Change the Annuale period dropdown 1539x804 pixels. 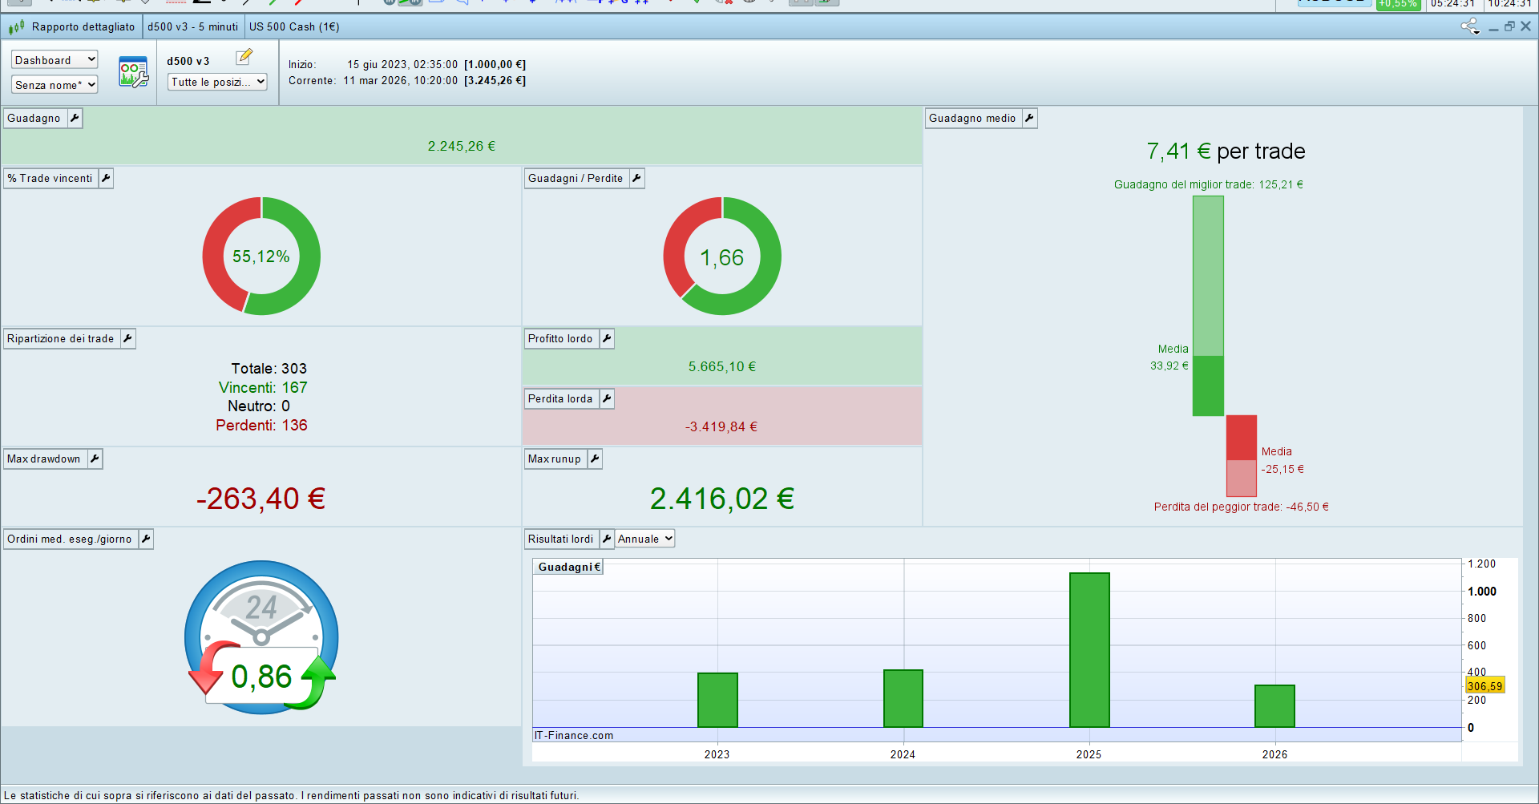point(644,539)
